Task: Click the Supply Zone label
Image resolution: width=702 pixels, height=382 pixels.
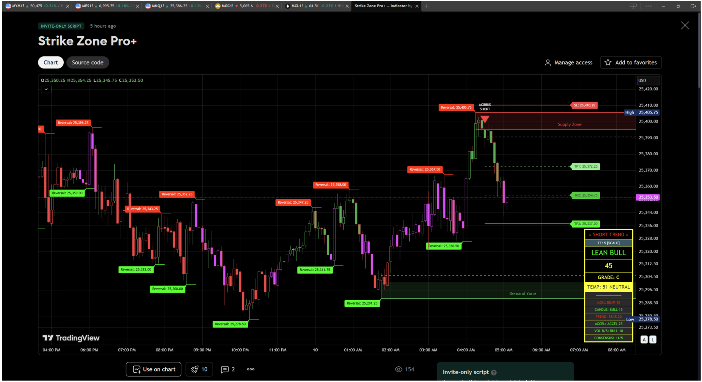Action: [570, 124]
